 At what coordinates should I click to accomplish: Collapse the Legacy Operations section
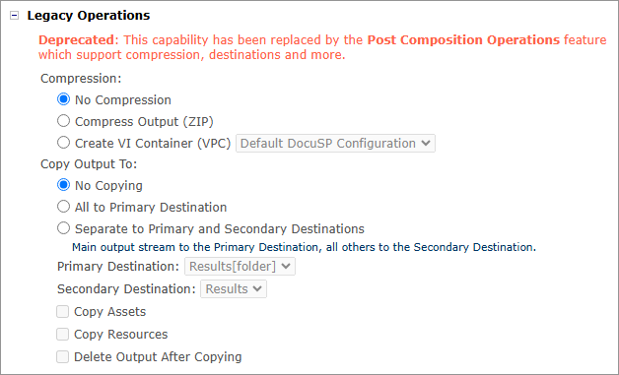[14, 16]
